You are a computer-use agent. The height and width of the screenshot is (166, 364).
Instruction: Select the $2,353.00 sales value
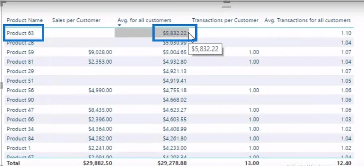(x=100, y=62)
